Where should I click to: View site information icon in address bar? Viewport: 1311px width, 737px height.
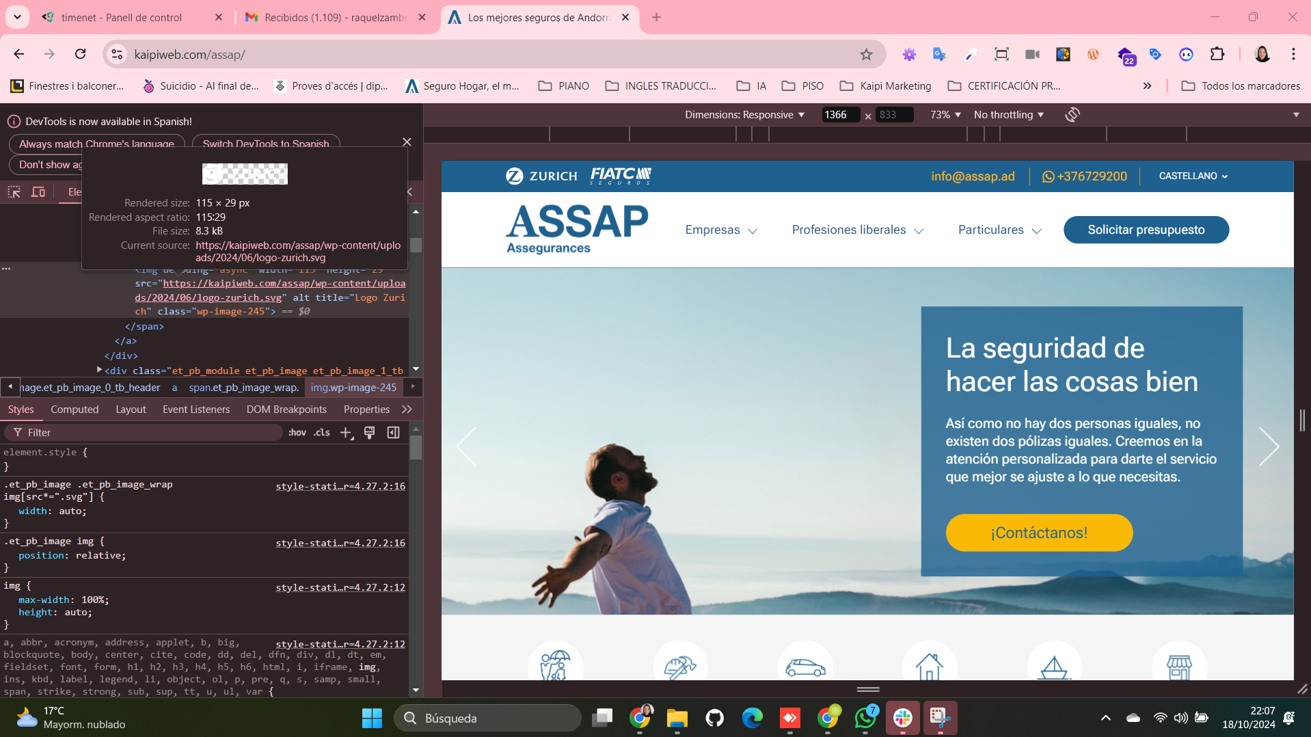tap(118, 55)
